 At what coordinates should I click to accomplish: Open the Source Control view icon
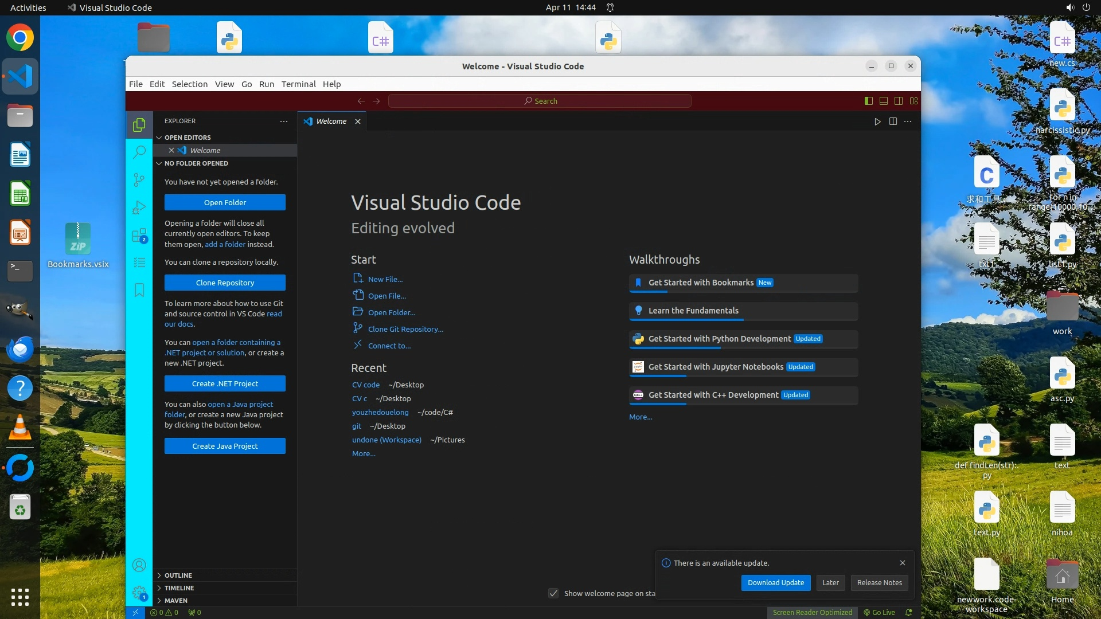click(139, 180)
